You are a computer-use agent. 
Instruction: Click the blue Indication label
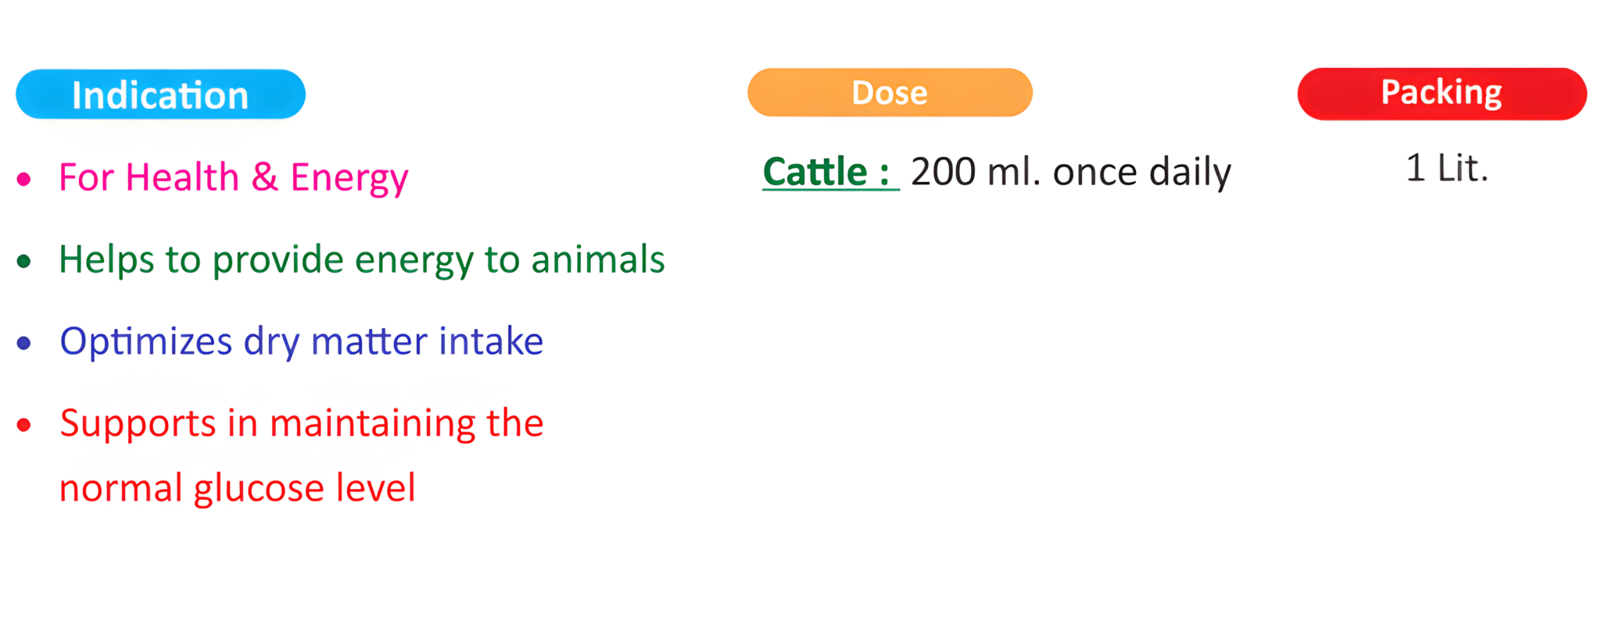click(x=160, y=95)
